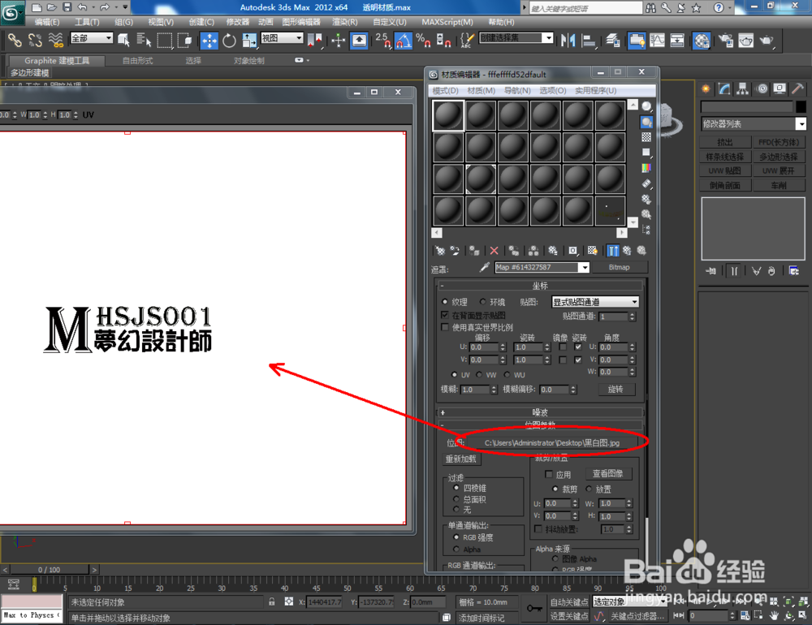
Task: Open the 显式贴图通道 mapping dropdown
Action: coord(595,302)
